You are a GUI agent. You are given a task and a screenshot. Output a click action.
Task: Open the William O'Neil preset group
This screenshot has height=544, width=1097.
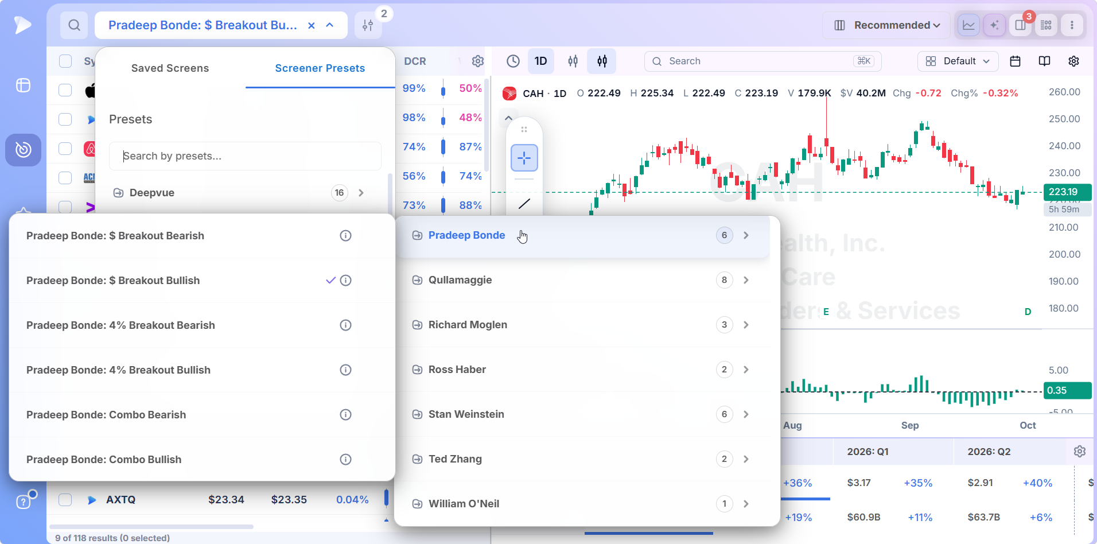(582, 504)
